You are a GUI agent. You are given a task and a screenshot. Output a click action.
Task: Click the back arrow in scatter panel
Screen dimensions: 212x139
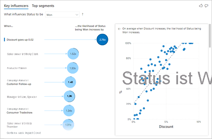(x=119, y=29)
